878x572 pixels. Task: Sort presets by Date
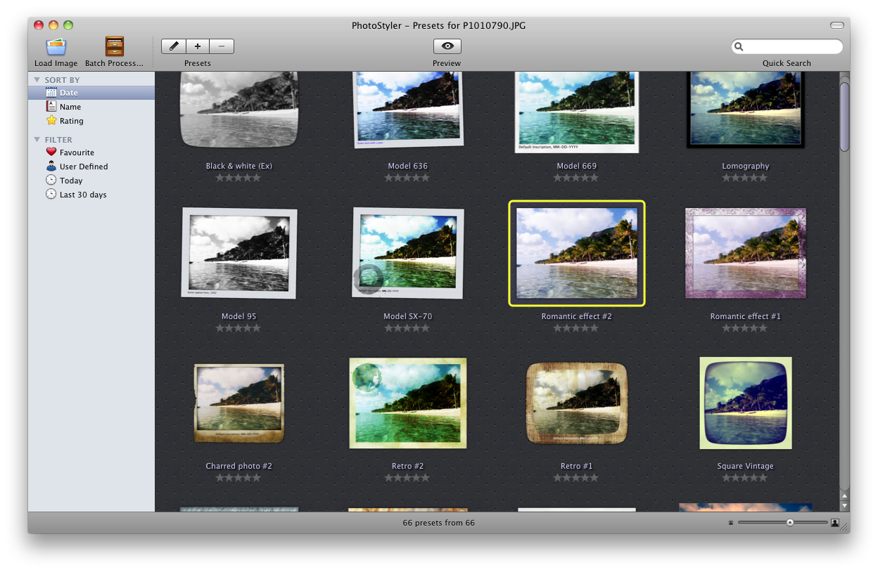coord(91,93)
